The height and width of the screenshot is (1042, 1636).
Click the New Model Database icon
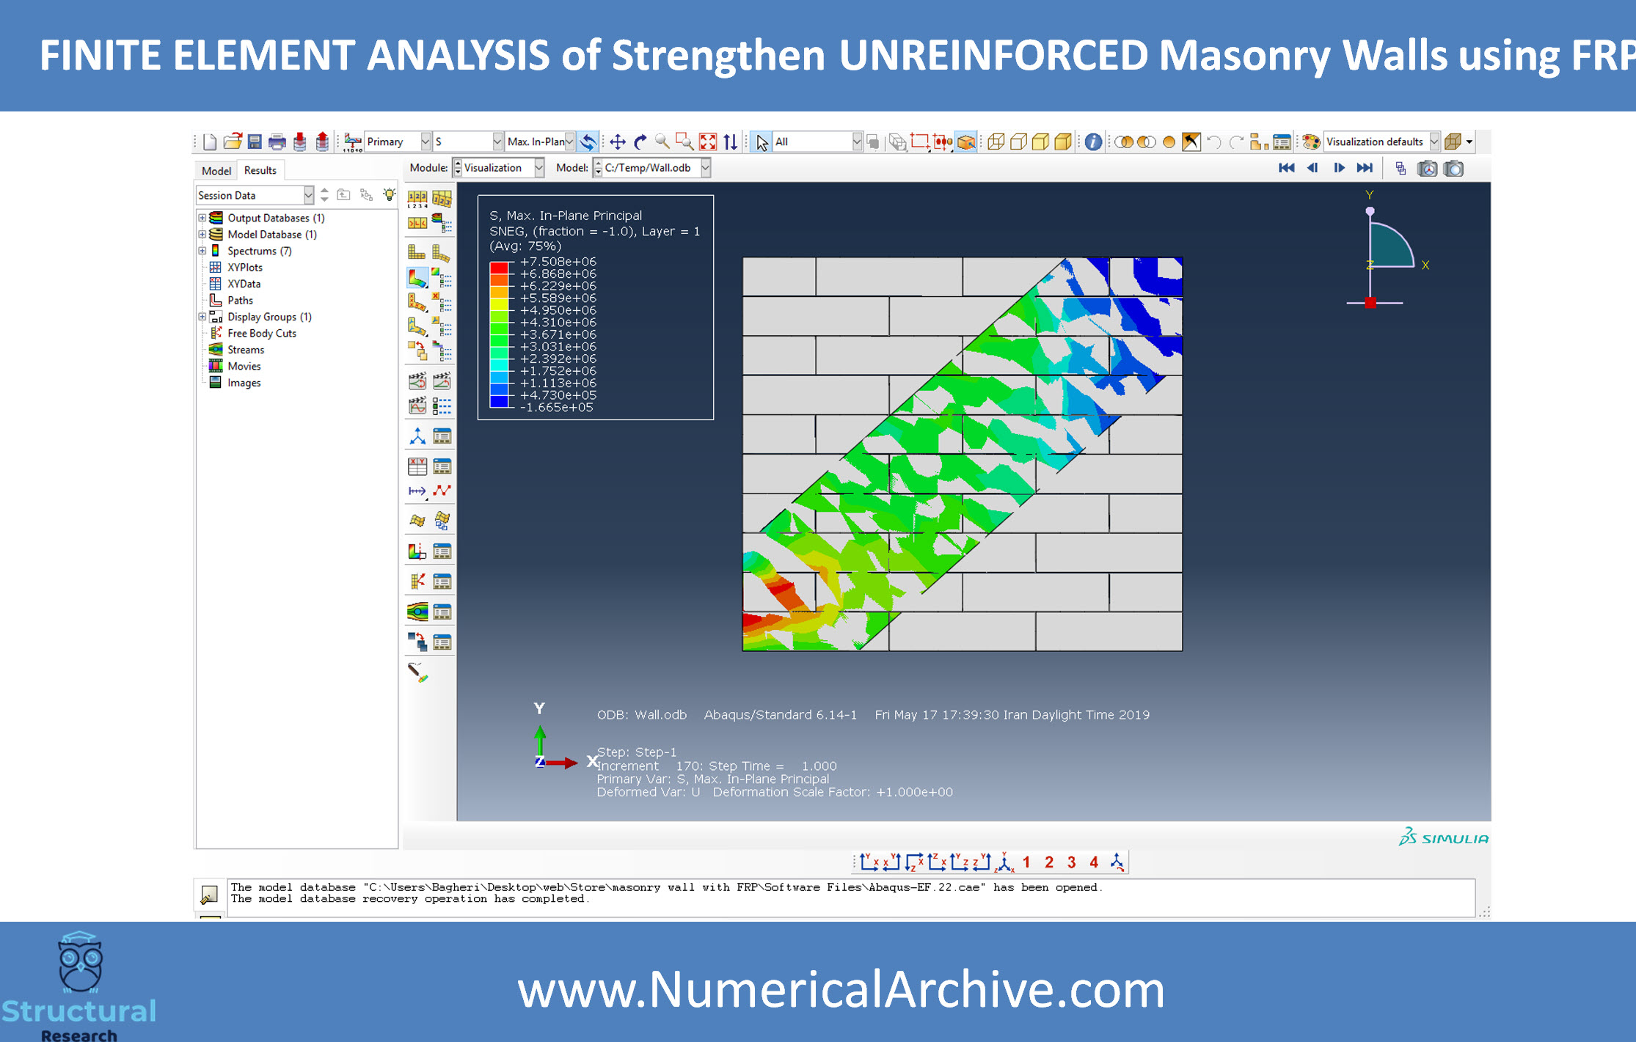tap(210, 142)
